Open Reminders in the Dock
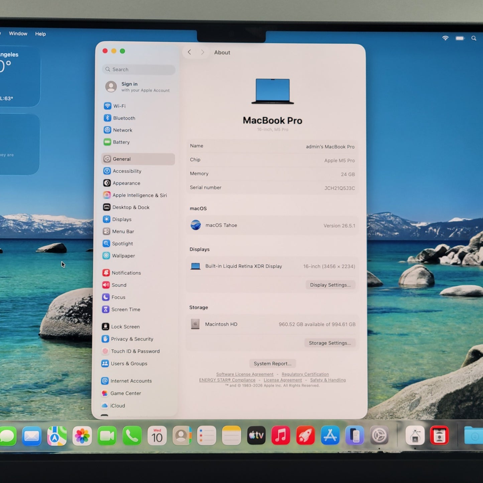Viewport: 483px width, 483px height. (207, 436)
